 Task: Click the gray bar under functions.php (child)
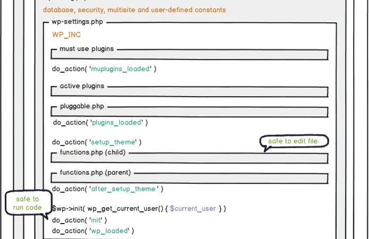click(189, 158)
